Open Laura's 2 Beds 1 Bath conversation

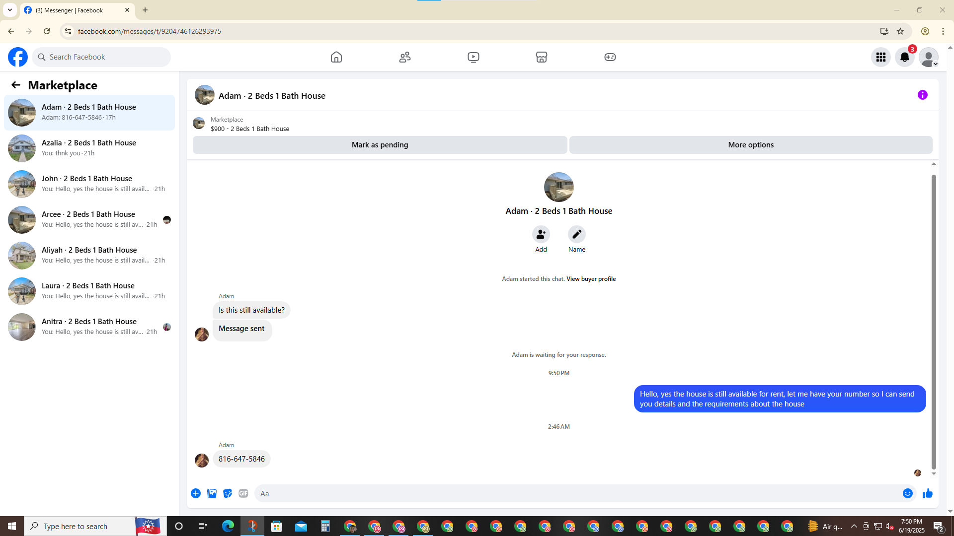click(x=89, y=291)
